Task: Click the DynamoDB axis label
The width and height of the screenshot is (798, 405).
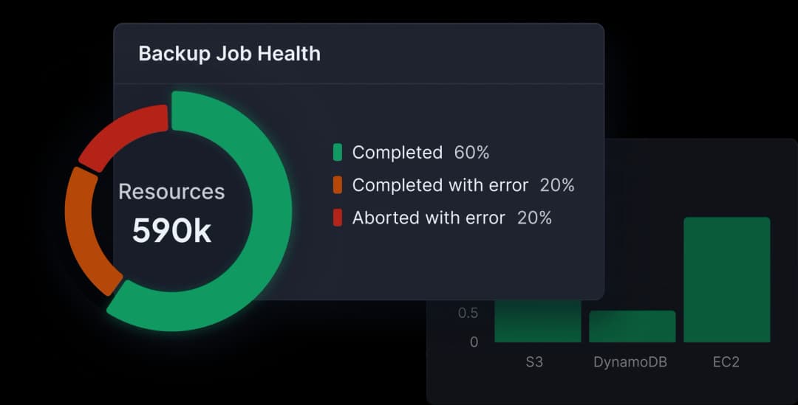Action: [630, 362]
